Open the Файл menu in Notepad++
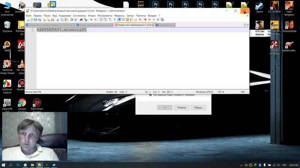This screenshot has height=168, width=300. [x=29, y=15]
